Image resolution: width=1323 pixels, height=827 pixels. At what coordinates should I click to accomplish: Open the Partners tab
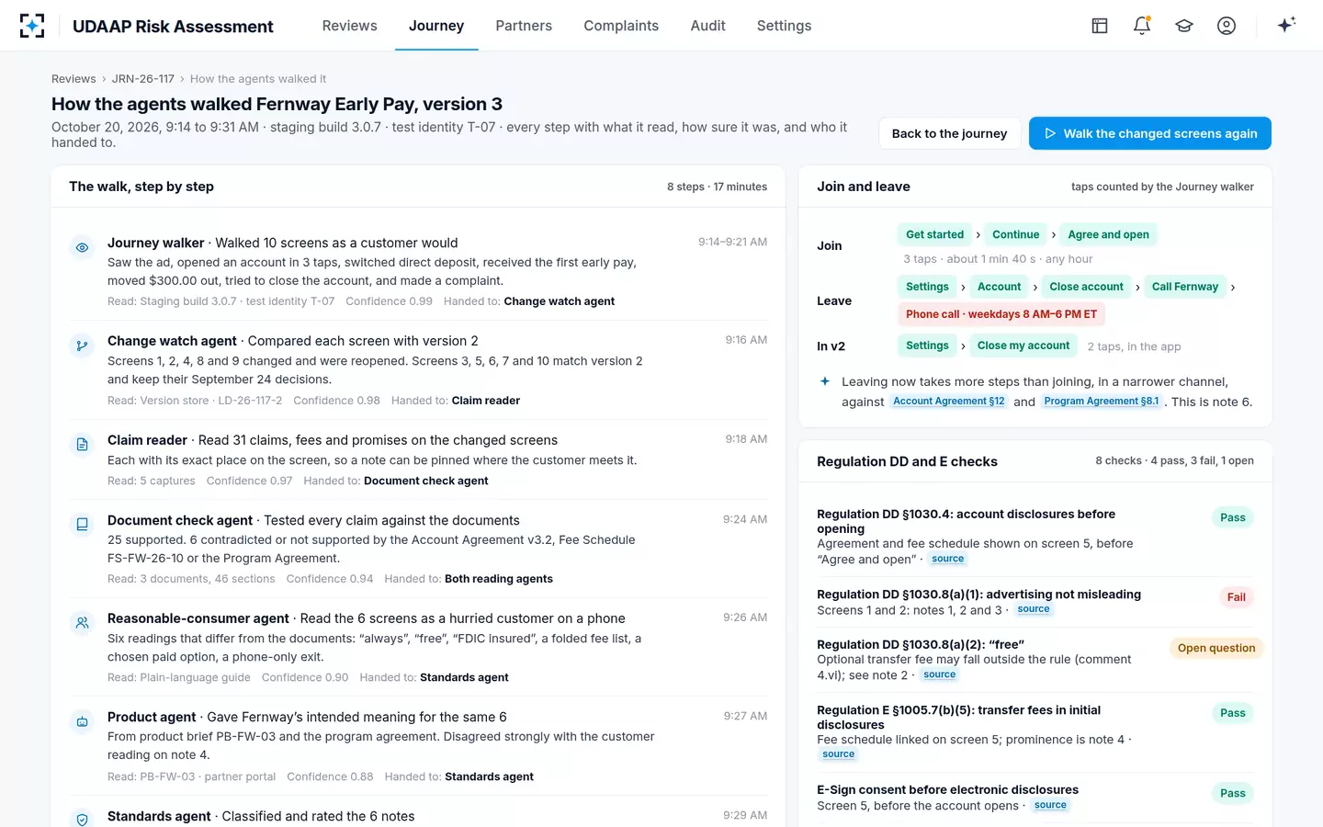(524, 26)
